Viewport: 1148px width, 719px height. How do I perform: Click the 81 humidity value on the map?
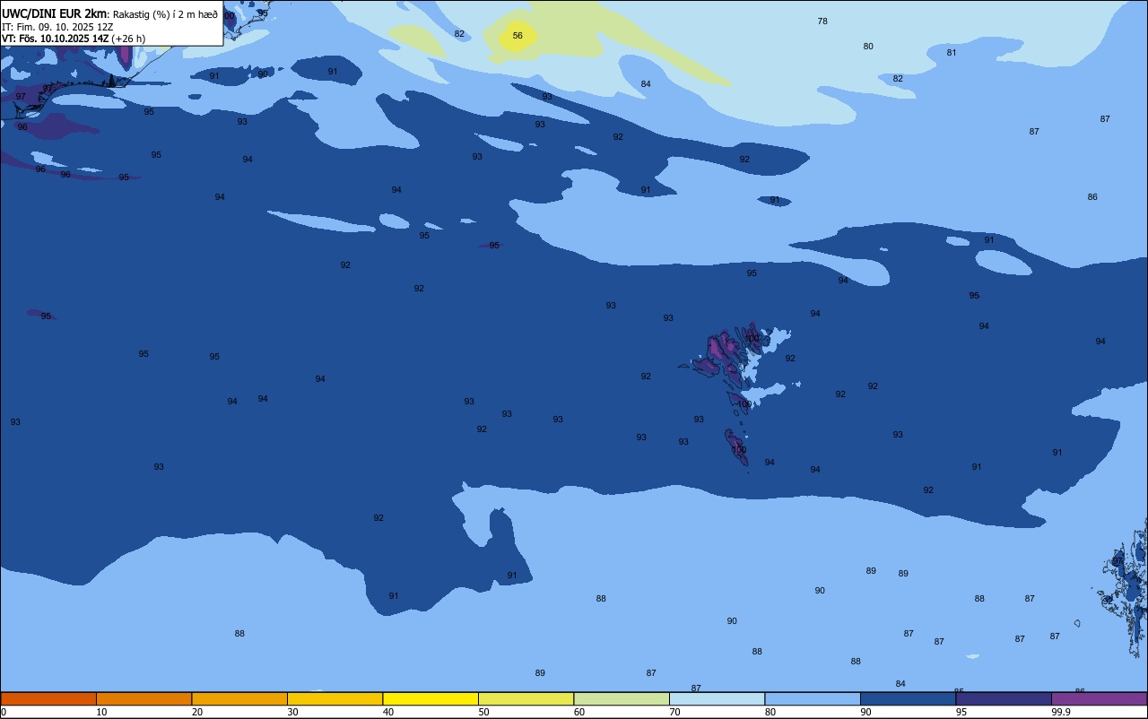point(952,52)
